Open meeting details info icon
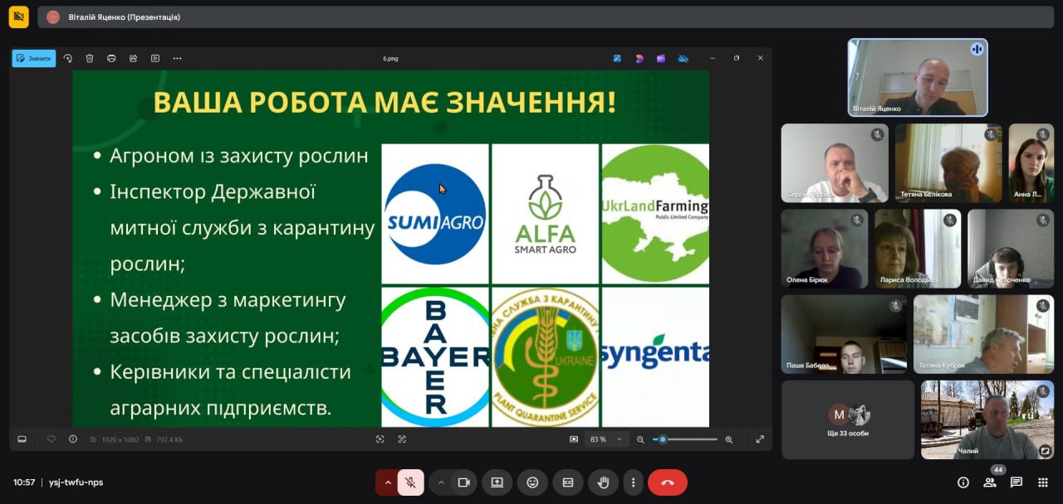This screenshot has height=504, width=1063. tap(963, 482)
